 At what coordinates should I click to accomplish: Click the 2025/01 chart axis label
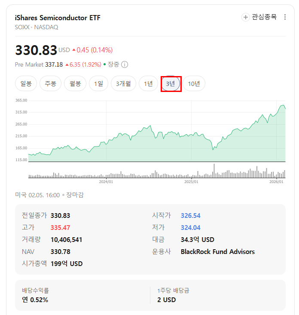(x=191, y=182)
